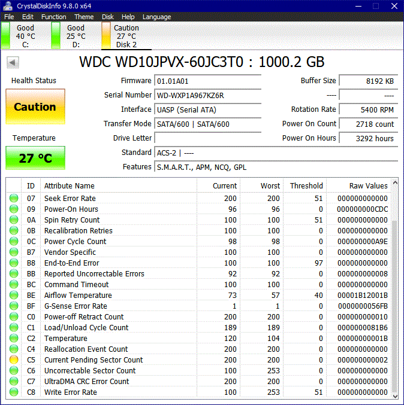Click the Threshold column header

(x=305, y=185)
